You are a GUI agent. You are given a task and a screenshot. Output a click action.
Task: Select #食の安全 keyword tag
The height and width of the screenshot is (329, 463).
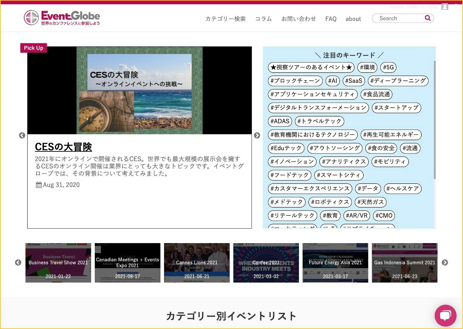[x=381, y=148]
